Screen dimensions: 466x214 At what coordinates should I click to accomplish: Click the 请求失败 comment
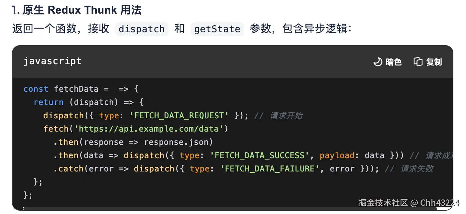(417, 169)
